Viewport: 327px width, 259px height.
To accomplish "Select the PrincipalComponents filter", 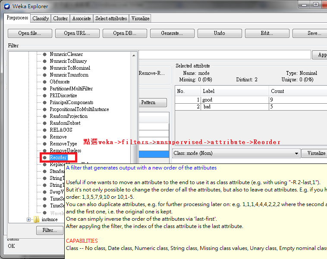I will (x=72, y=102).
